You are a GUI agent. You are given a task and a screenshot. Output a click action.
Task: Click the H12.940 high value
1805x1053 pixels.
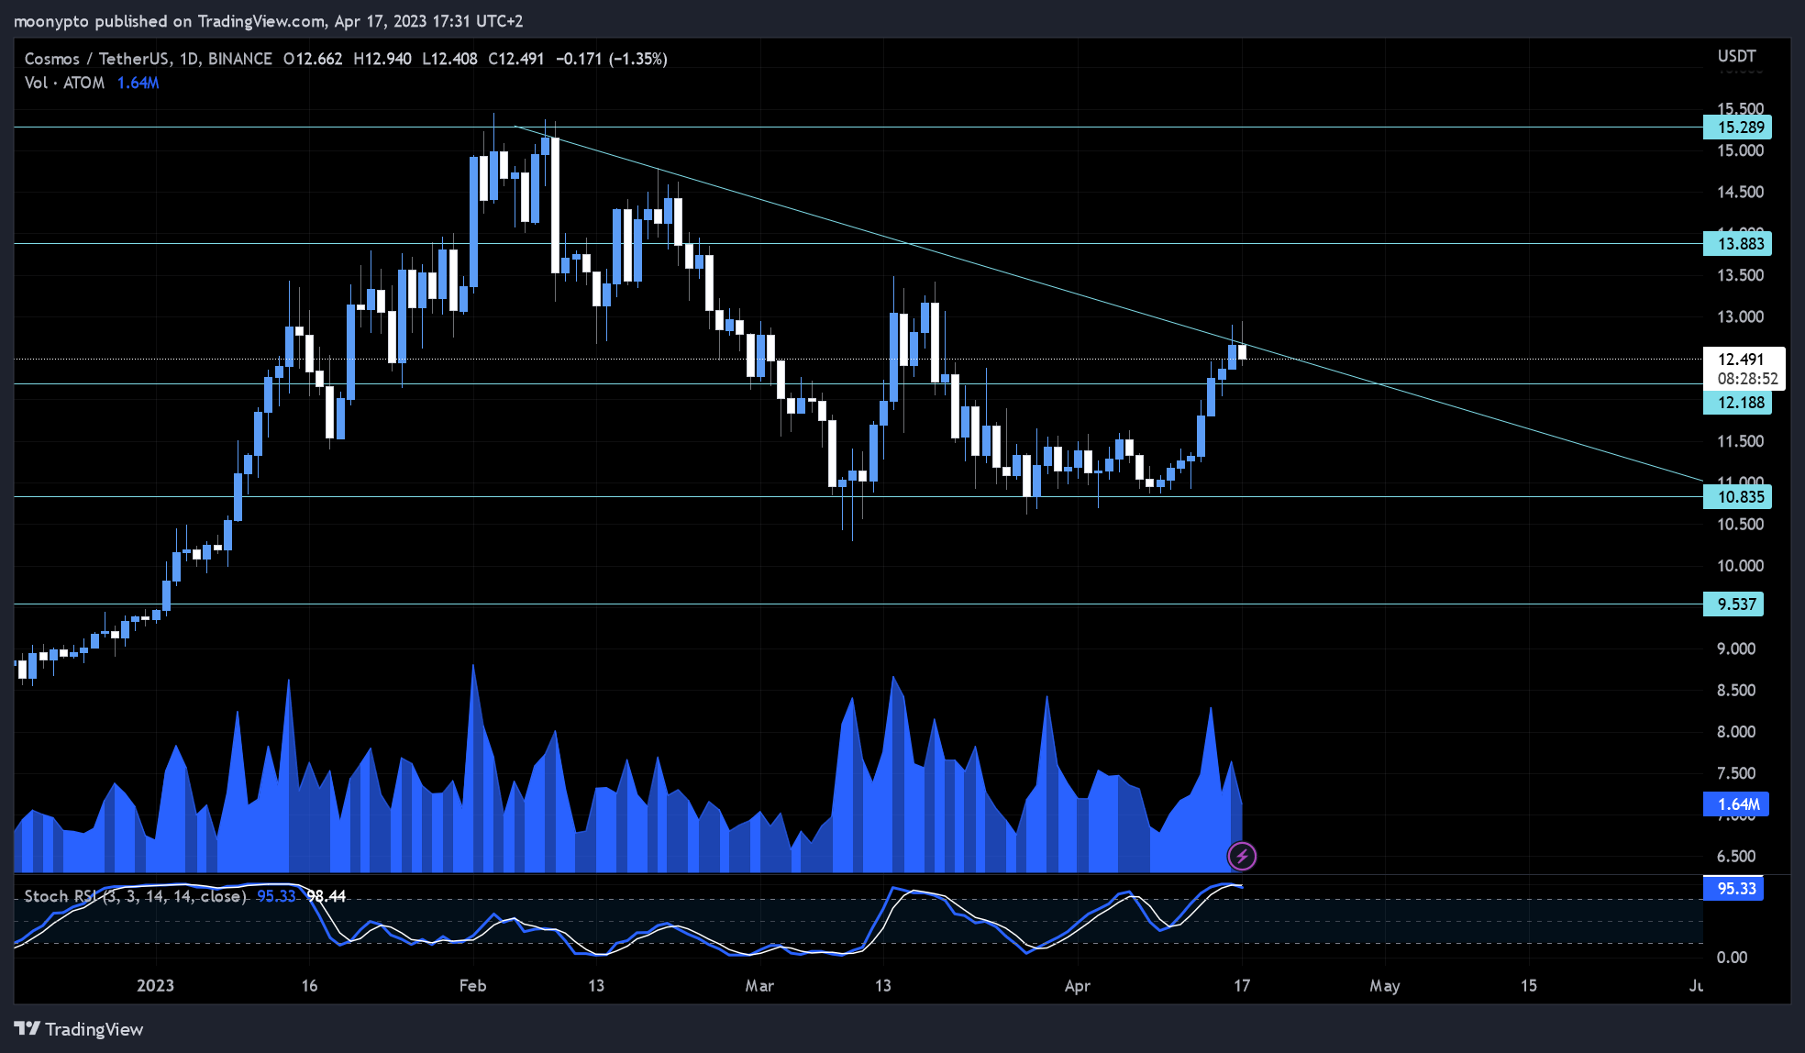coord(382,59)
